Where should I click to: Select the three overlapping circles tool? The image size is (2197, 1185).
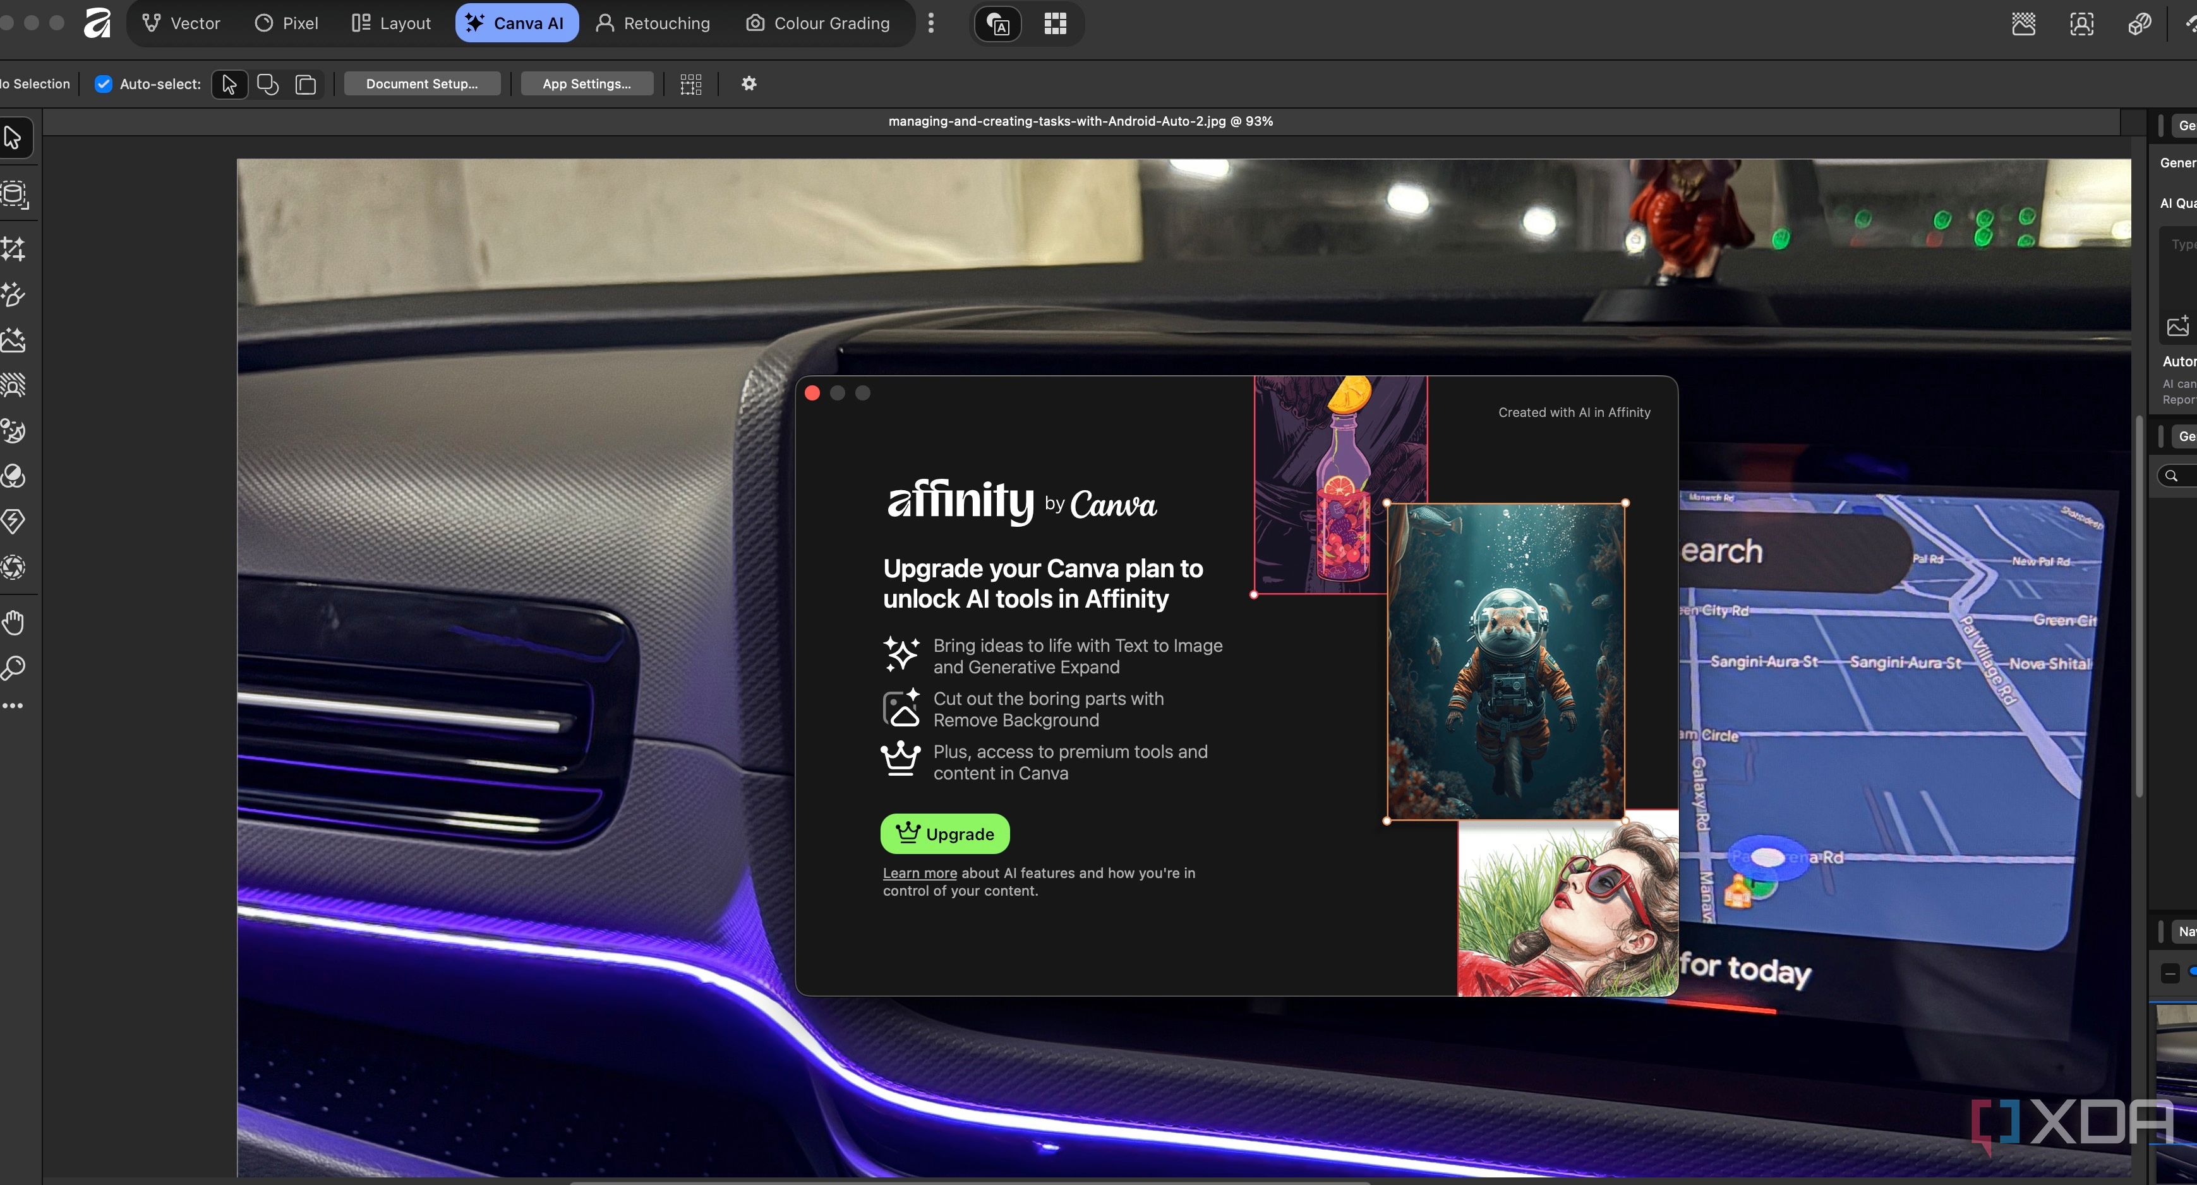(x=13, y=476)
